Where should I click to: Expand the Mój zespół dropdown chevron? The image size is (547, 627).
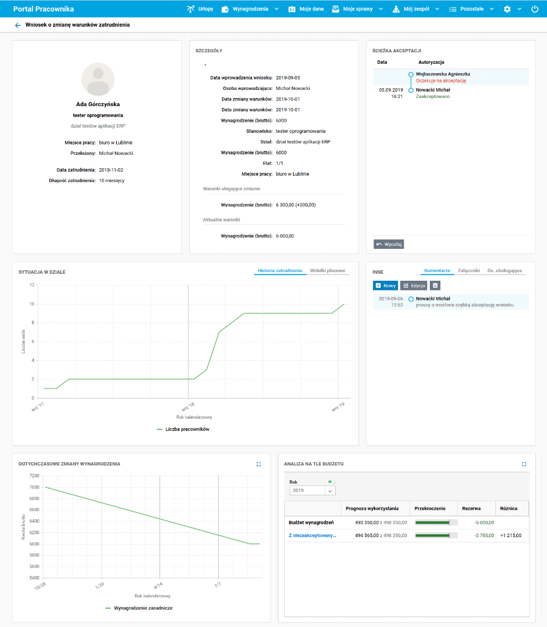click(437, 9)
